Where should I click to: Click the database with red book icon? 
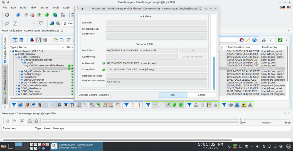tap(32, 40)
